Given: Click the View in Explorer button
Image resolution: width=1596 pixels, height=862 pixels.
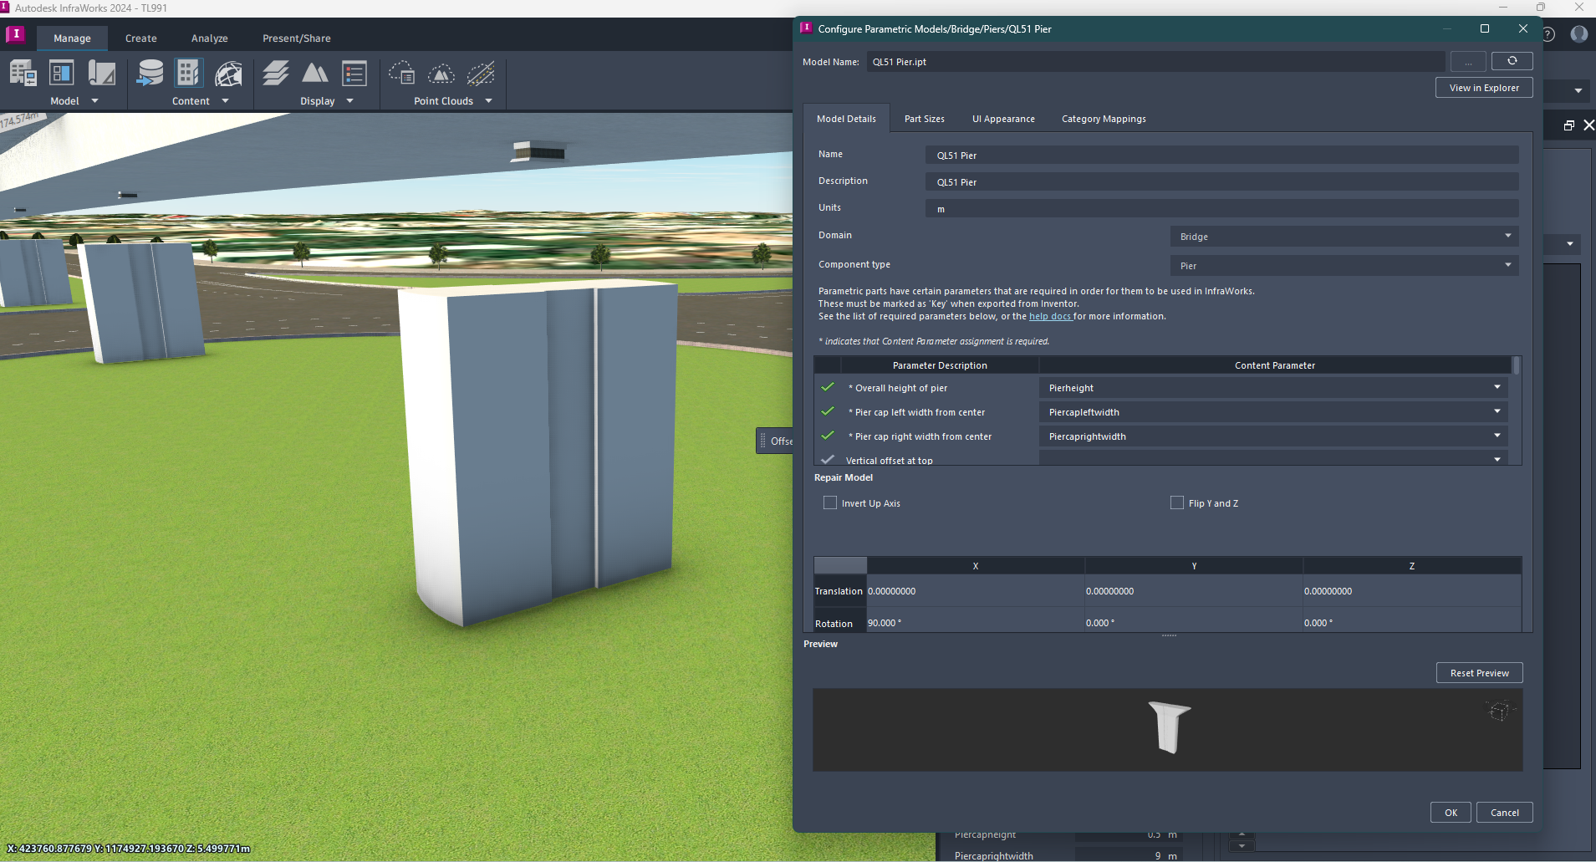Looking at the screenshot, I should pyautogui.click(x=1484, y=88).
